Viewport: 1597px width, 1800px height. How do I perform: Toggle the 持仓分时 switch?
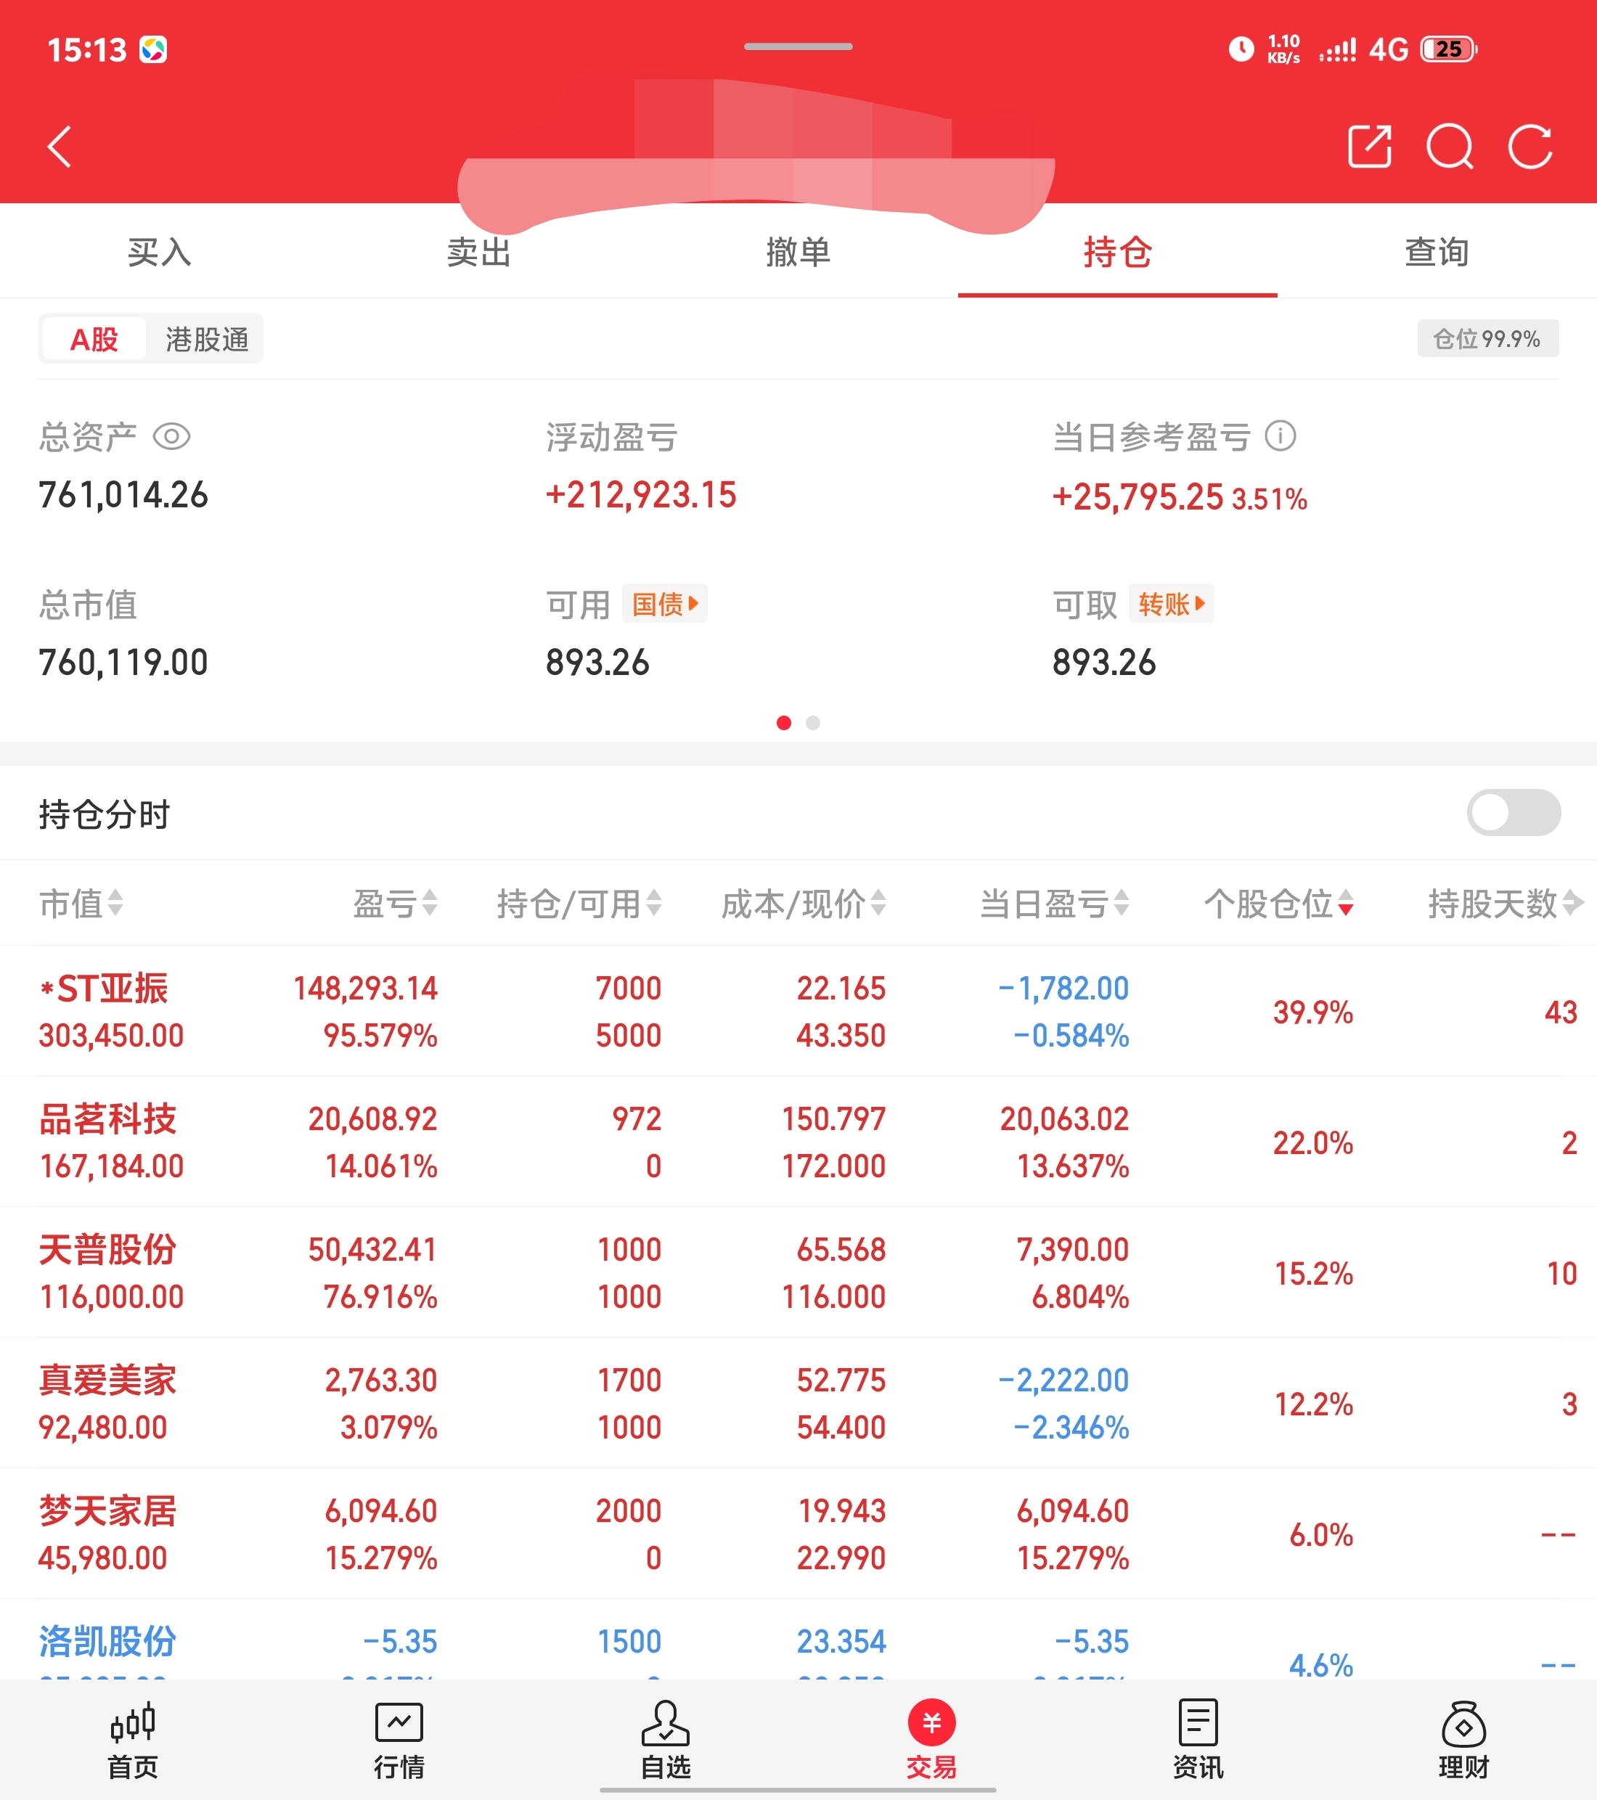click(1513, 812)
